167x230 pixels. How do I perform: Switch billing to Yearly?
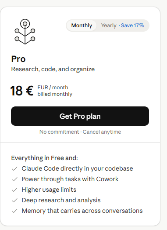(109, 26)
